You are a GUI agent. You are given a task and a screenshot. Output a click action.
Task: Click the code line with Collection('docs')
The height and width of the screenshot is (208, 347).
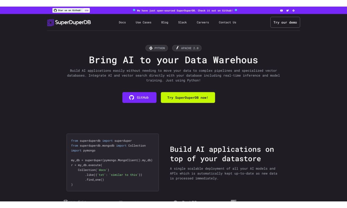(93, 170)
